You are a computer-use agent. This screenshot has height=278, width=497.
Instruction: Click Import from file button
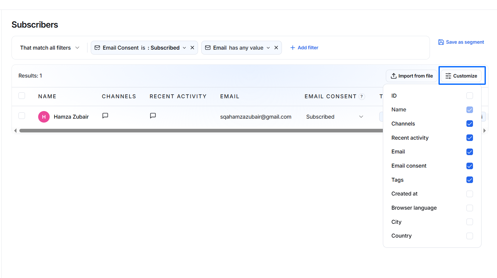[x=411, y=76]
